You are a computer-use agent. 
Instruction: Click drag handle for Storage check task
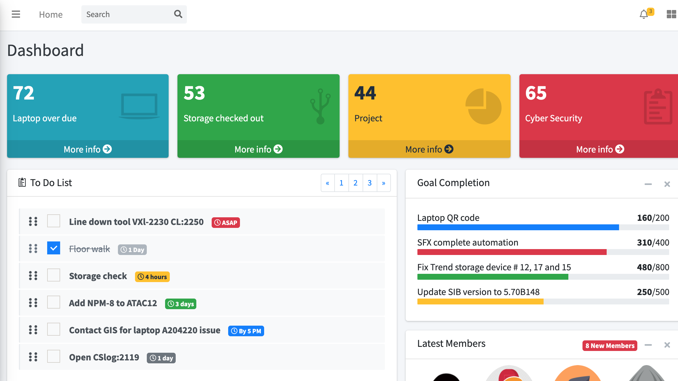pyautogui.click(x=33, y=276)
